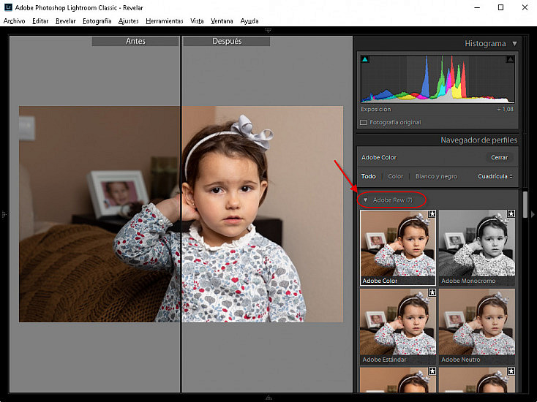
Task: Toggle highlight clipping indicator in histogram
Action: (x=510, y=59)
